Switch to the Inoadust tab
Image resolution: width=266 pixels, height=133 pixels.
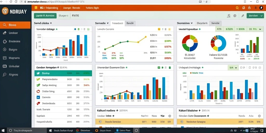(x=117, y=23)
